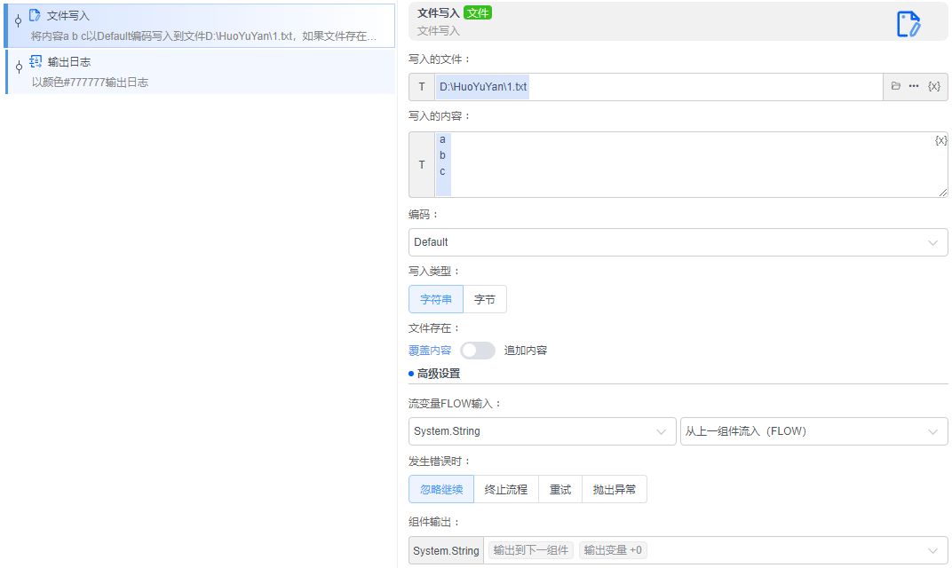The width and height of the screenshot is (952, 568).
Task: Click the file write icon in header
Action: pos(908,24)
